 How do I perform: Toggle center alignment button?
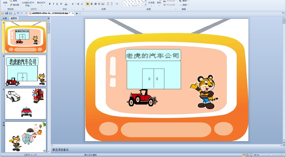(x=92, y=4)
